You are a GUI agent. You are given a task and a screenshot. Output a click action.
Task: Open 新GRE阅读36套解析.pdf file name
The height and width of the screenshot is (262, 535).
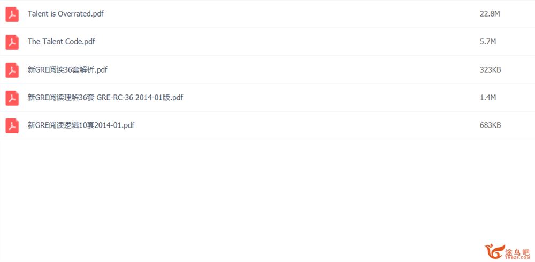(67, 70)
